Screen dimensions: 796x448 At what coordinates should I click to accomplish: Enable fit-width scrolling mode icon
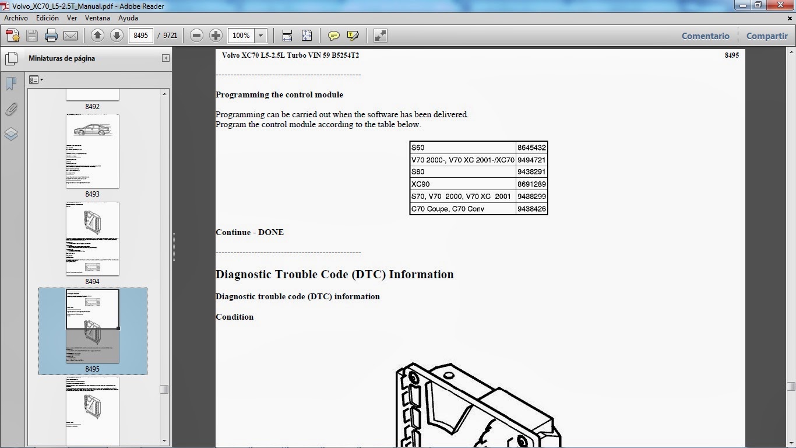pos(287,36)
